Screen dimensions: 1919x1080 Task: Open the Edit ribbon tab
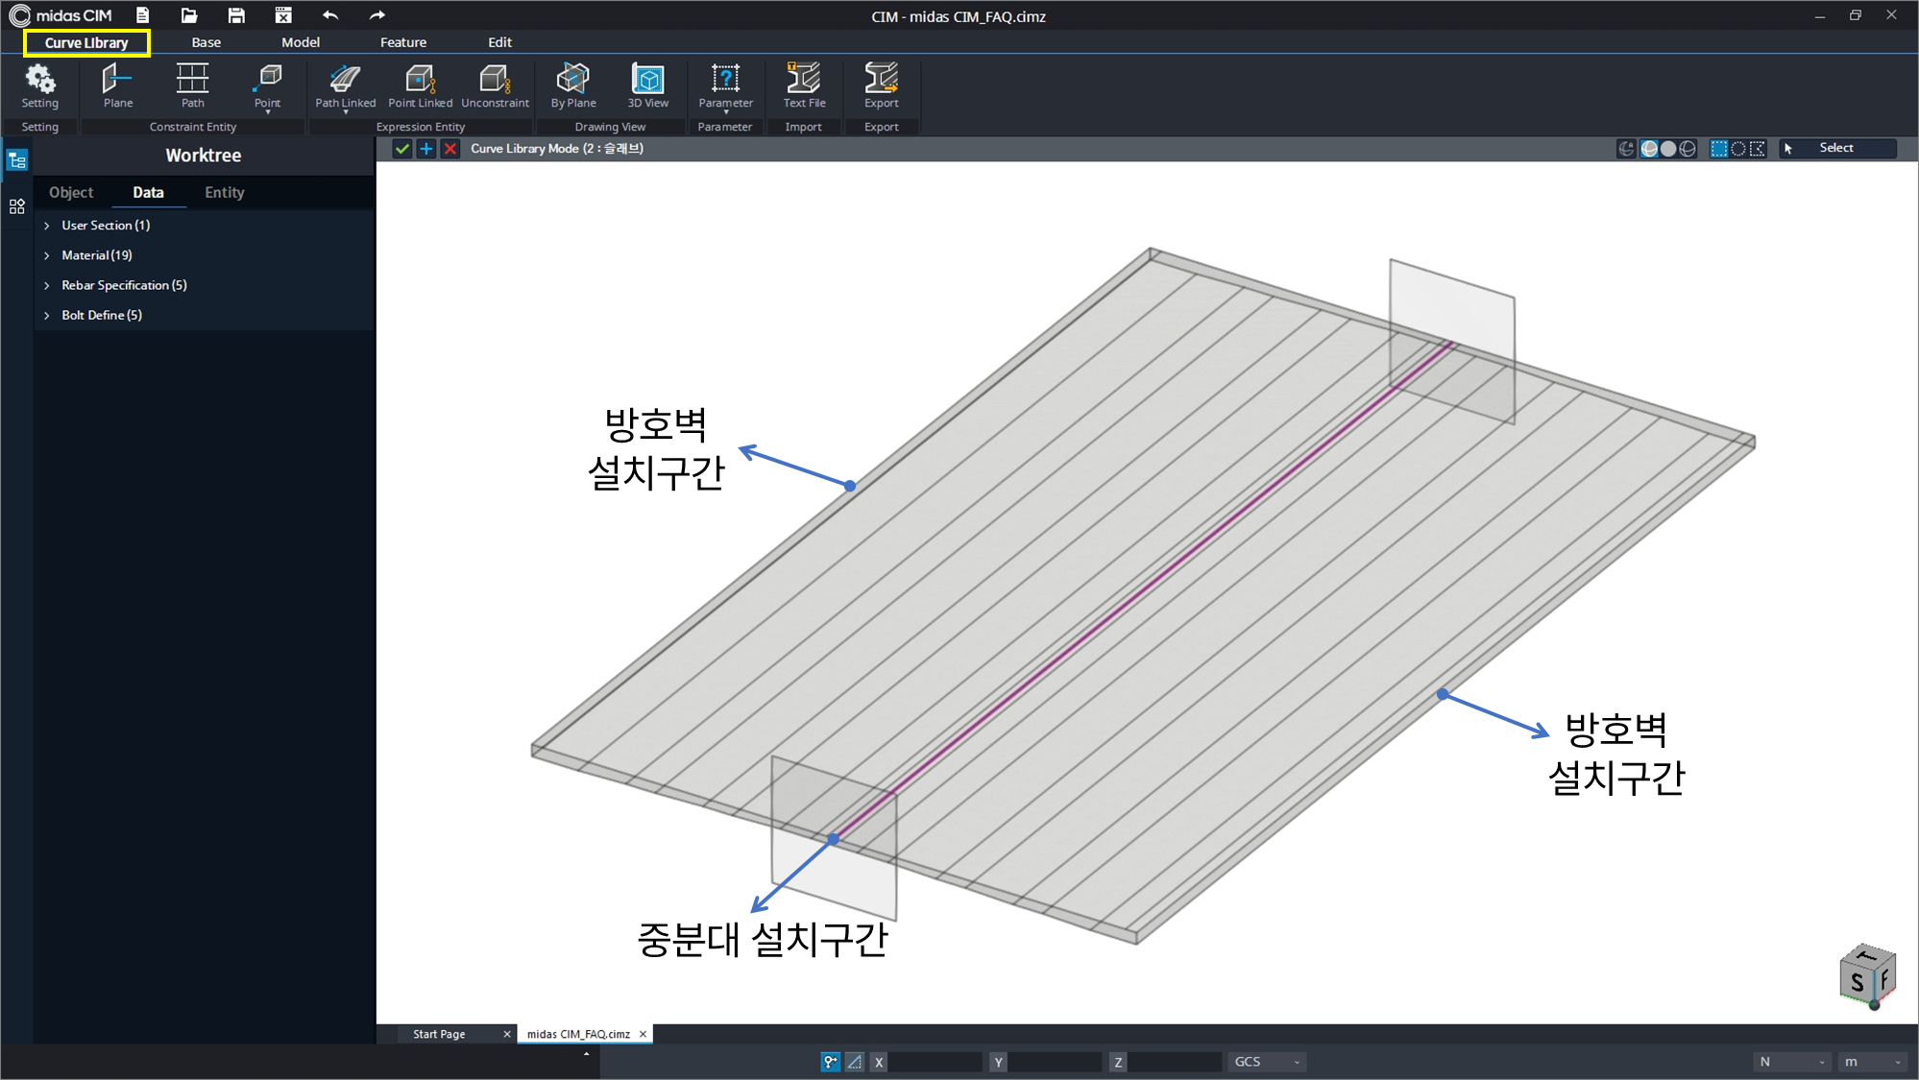point(499,42)
